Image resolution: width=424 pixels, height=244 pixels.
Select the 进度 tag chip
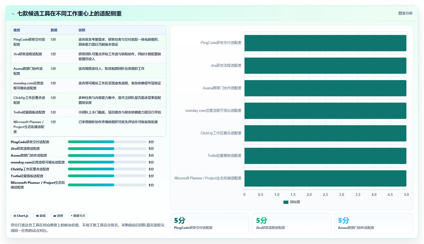pos(58,216)
